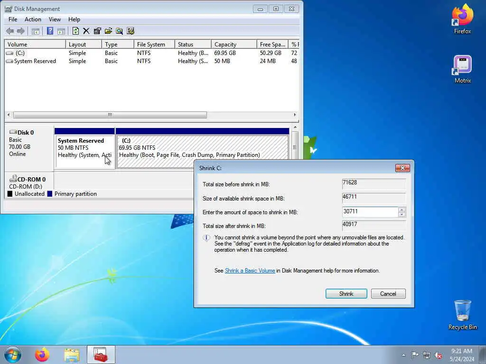Image resolution: width=486 pixels, height=364 pixels.
Task: Click the Volume column header
Action: point(35,44)
